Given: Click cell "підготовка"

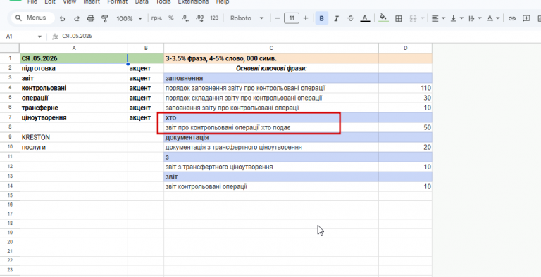Looking at the screenshot, I should pos(74,68).
